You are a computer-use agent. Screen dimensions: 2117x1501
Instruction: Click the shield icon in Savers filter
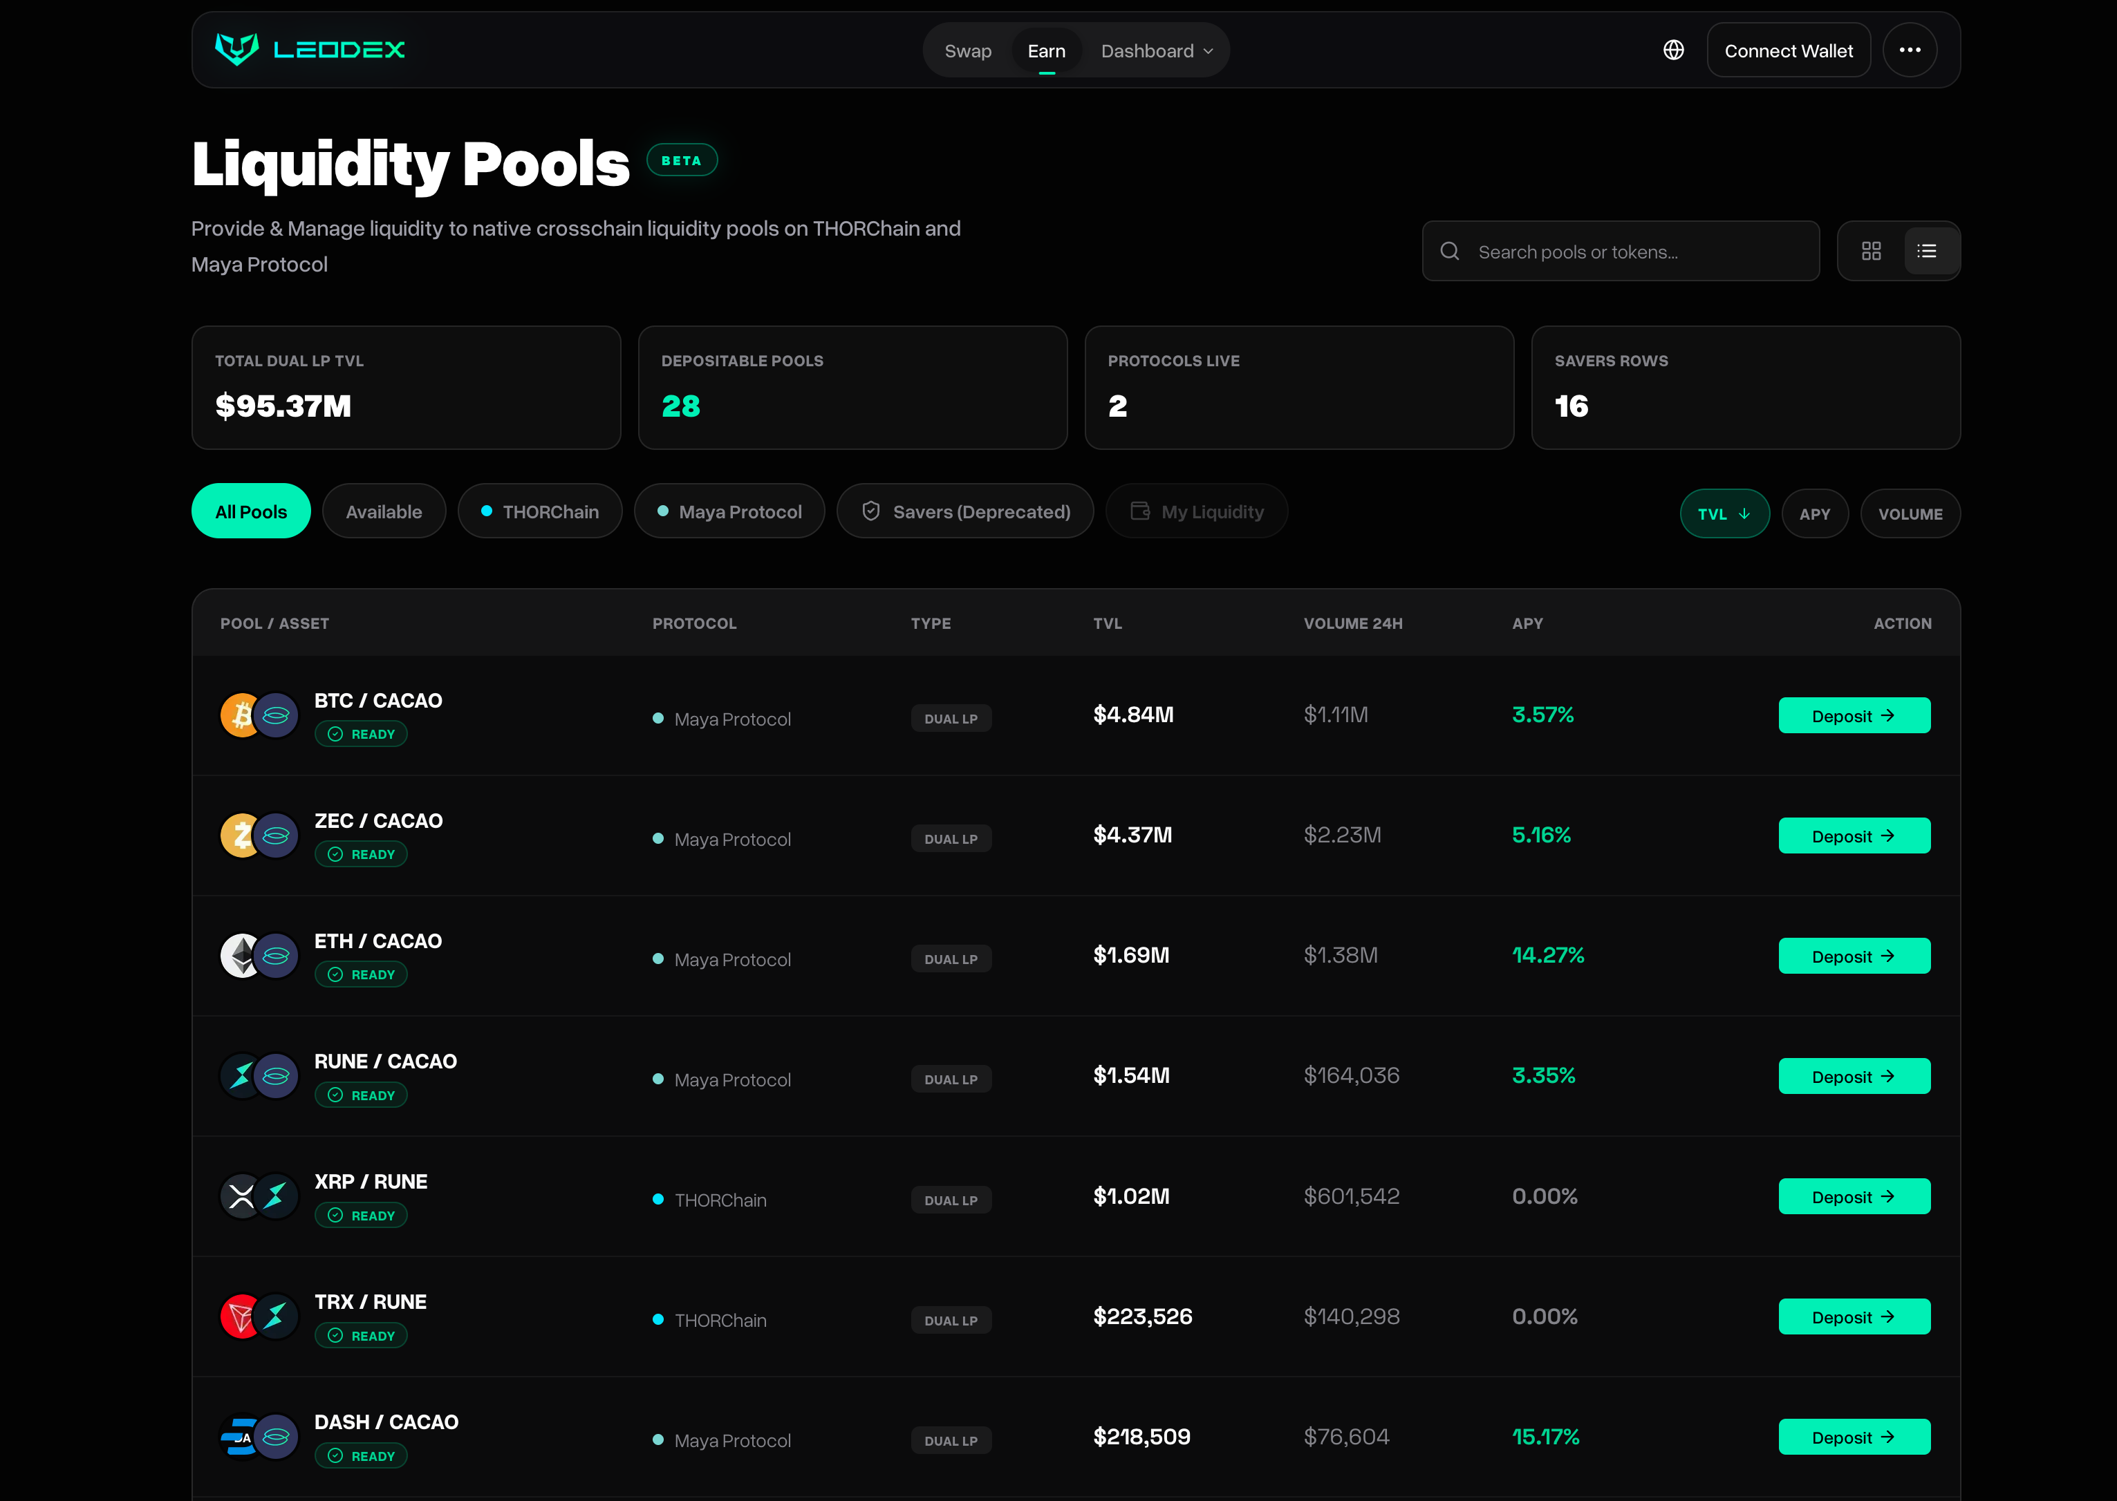coord(871,511)
